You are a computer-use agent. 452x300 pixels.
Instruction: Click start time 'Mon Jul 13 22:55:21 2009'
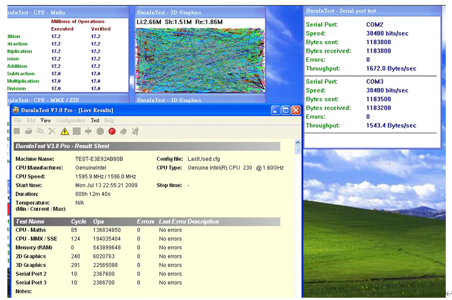(106, 185)
